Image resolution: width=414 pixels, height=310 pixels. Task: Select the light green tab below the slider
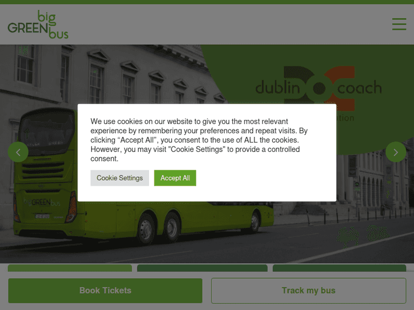pos(70,268)
